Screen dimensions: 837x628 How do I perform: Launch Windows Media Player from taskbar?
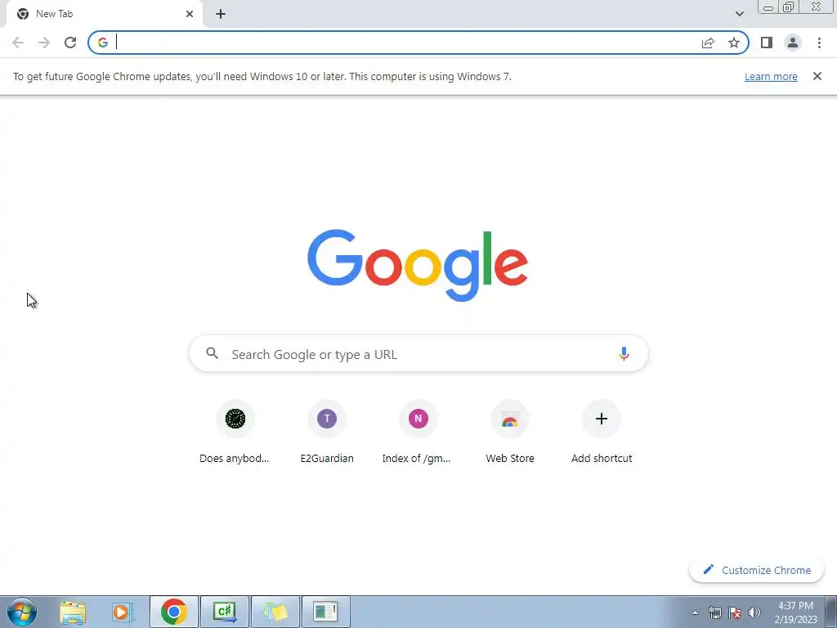[123, 612]
